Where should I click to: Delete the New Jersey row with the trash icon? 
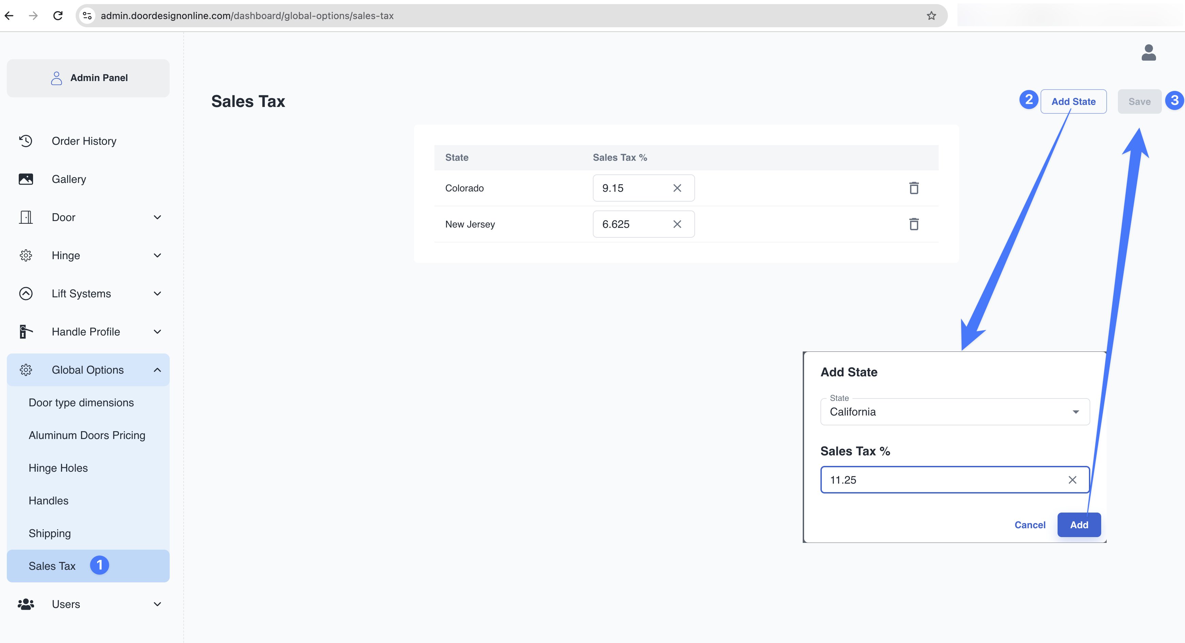click(x=914, y=224)
